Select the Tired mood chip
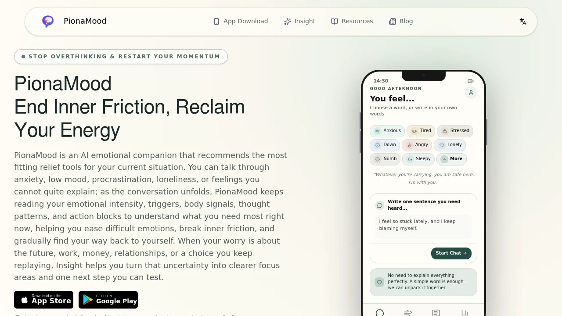 (x=421, y=131)
